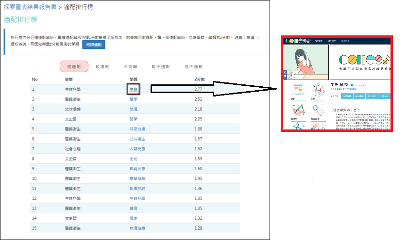Click the 生命科學 學群 cell in row 1
Viewport: 407px width, 240px height.
click(73, 89)
